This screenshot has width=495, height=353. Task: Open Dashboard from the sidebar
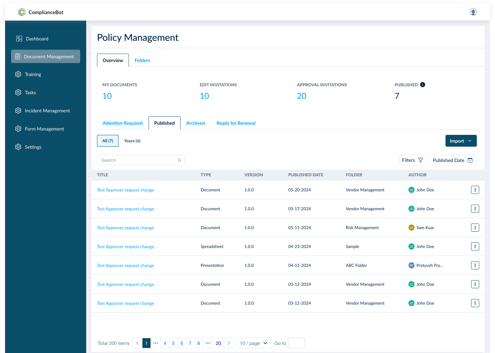37,39
